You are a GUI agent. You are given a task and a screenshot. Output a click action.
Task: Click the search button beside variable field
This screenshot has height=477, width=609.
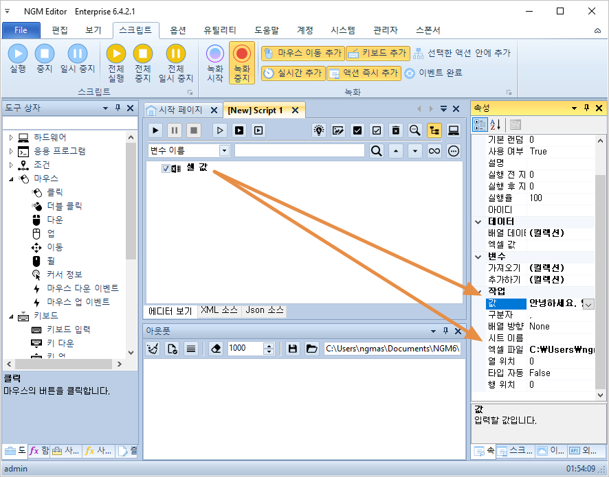pyautogui.click(x=376, y=151)
